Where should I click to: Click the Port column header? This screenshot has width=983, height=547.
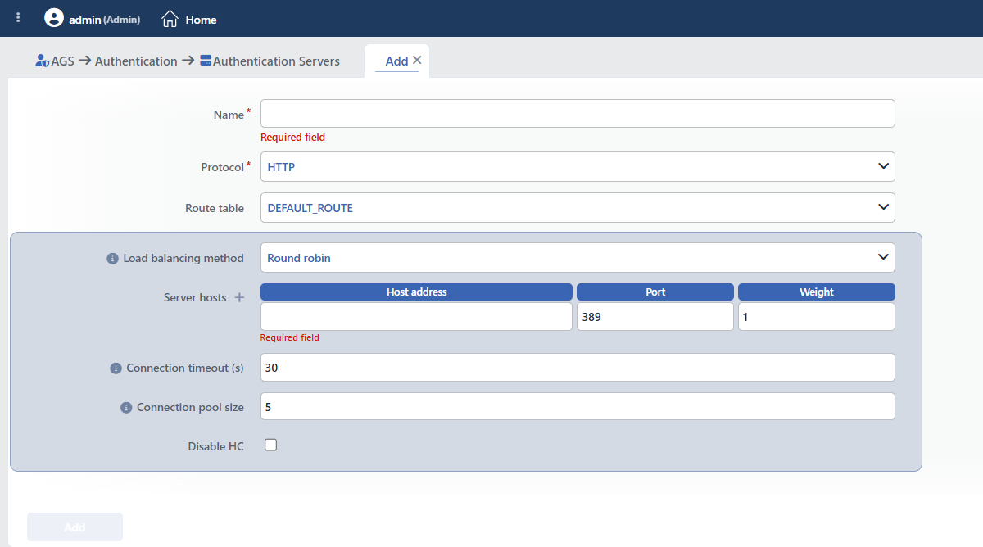click(655, 292)
